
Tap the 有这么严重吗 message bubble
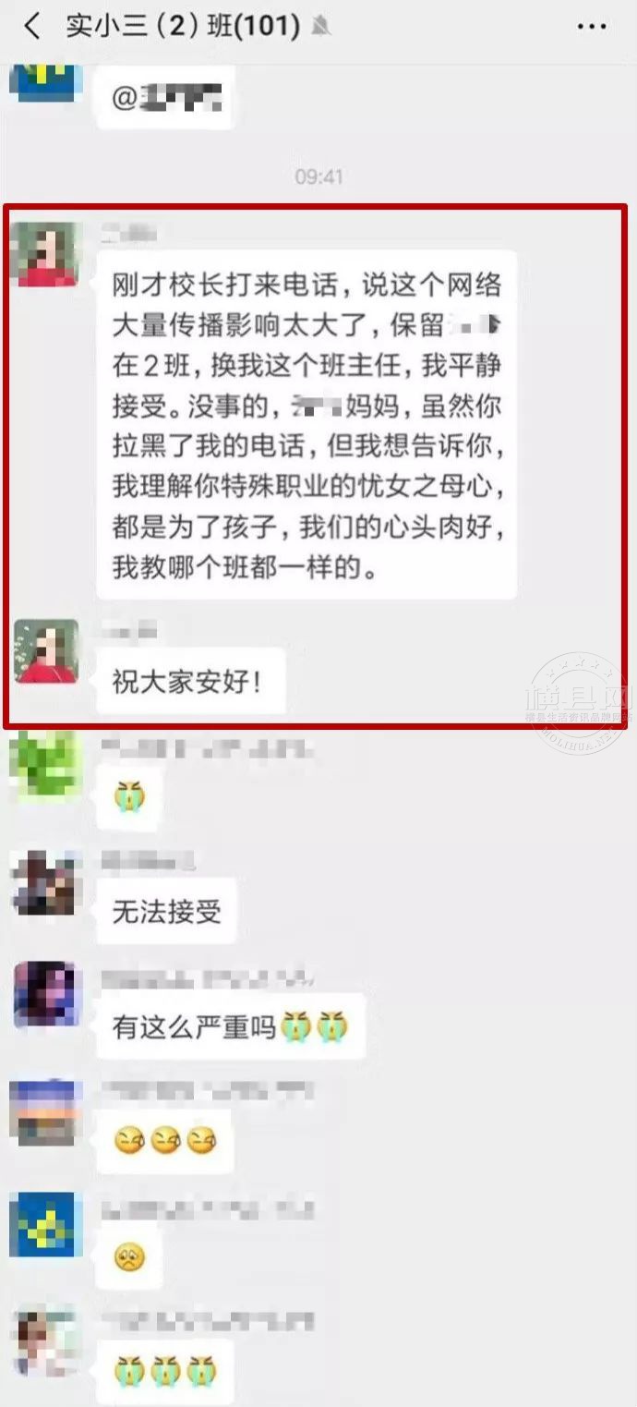(231, 1026)
